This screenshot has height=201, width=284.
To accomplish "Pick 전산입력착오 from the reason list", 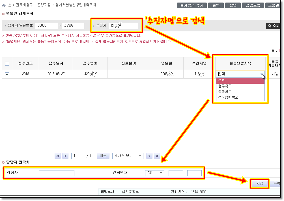I will tap(228, 97).
